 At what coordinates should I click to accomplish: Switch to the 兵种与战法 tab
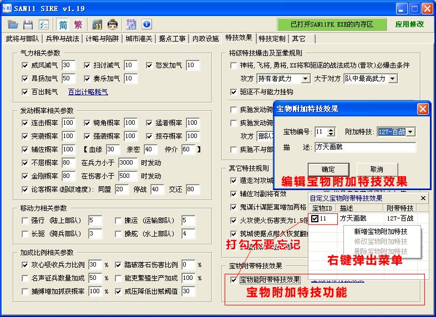pos(62,39)
